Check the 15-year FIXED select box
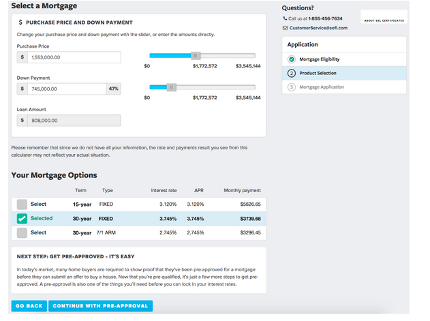Viewport: 430px width, 321px height. tap(22, 204)
